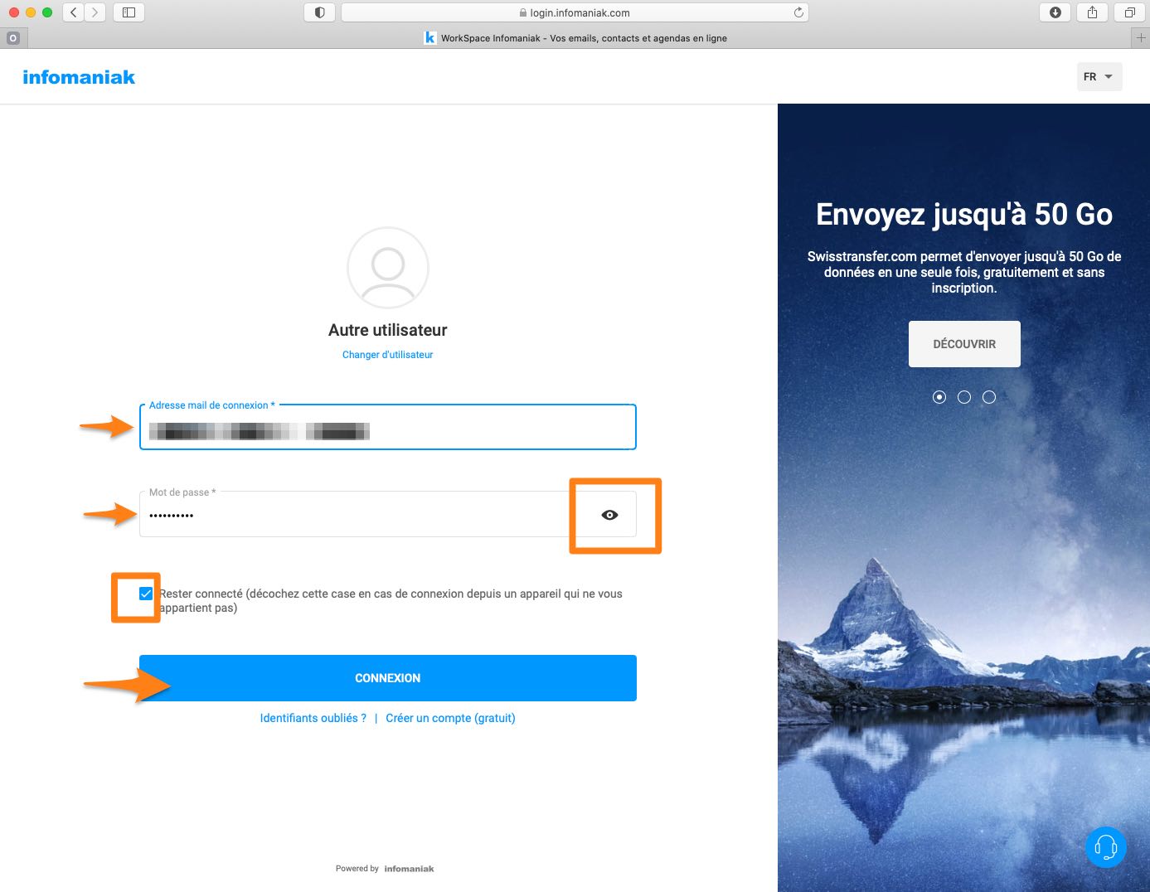Screen dimensions: 1150x892
Task: Expand the FR language dropdown
Action: coord(1099,76)
